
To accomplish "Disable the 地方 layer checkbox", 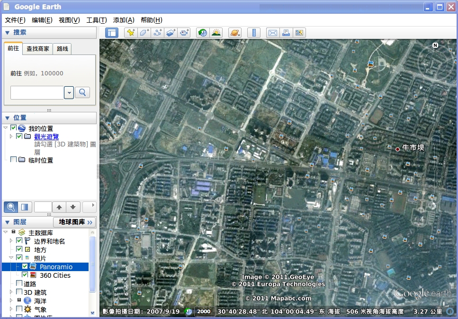I will (19, 249).
